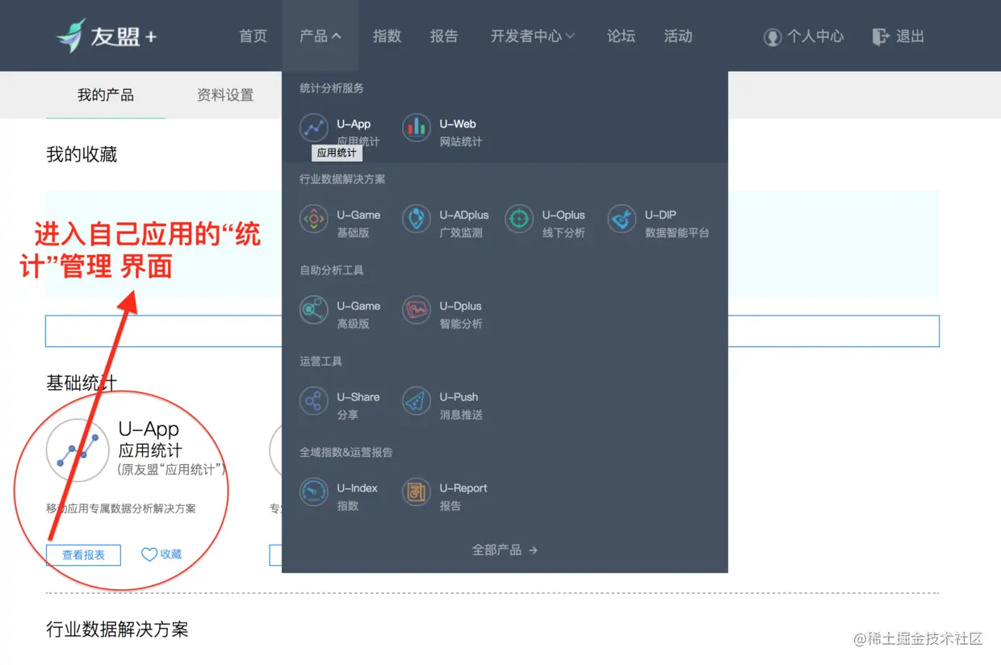1001x665 pixels.
Task: Click the 查看报表 button under U-App
Action: pos(83,554)
